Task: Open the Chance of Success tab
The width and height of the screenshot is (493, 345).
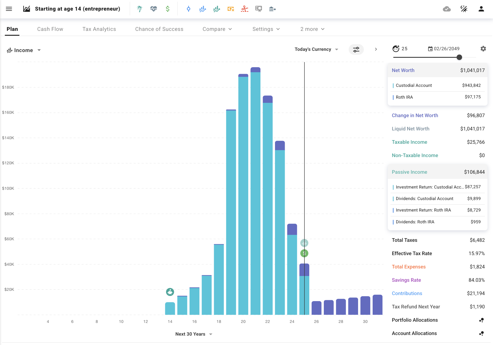Action: (x=159, y=29)
